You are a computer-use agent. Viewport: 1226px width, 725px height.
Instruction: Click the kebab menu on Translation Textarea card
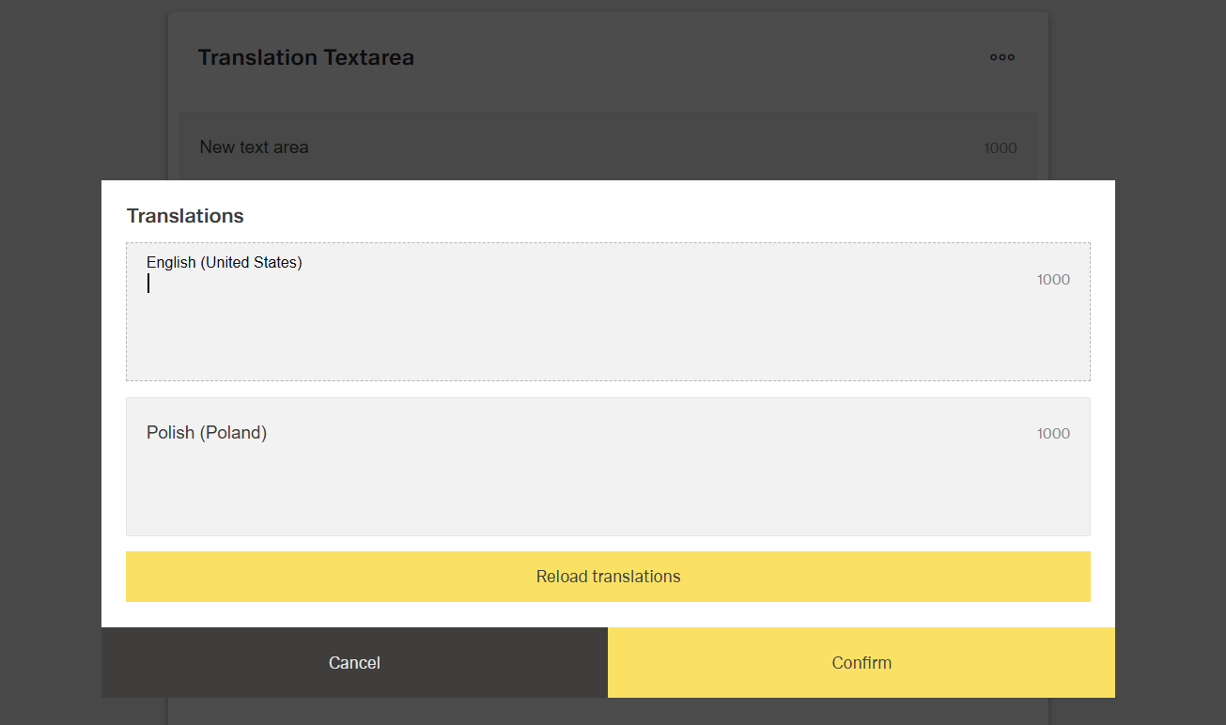coord(1001,57)
